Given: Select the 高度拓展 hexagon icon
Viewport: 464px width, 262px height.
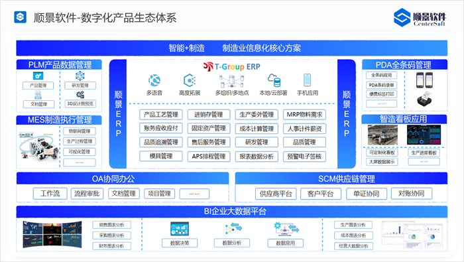Looking at the screenshot, I should point(190,80).
